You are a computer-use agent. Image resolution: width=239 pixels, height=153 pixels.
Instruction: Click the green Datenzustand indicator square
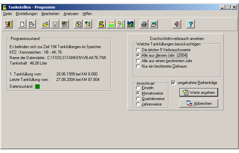click(x=38, y=86)
